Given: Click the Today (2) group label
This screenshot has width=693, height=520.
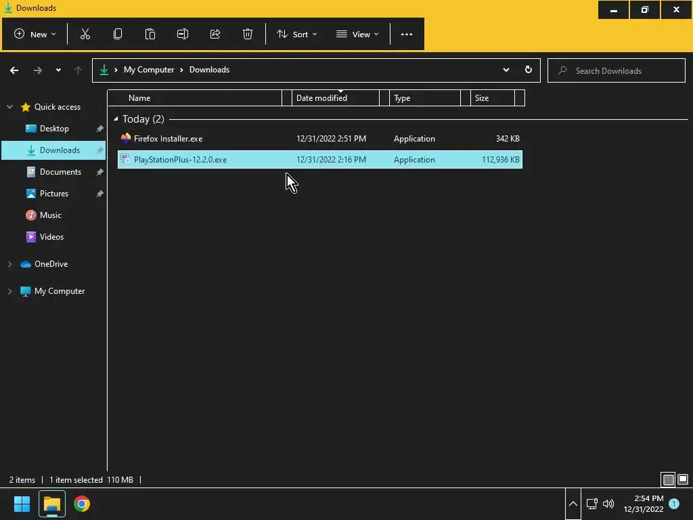Looking at the screenshot, I should [x=143, y=119].
